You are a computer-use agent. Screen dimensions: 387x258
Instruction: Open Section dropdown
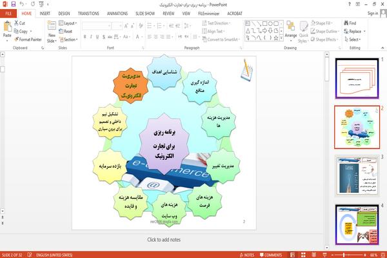[68, 39]
